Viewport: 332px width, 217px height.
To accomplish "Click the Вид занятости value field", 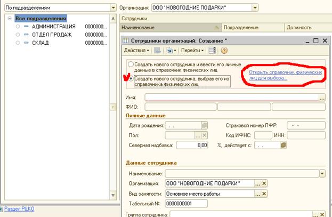I will point(209,194).
